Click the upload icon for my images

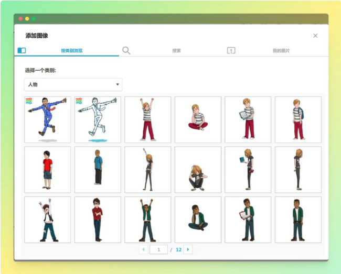(x=231, y=51)
